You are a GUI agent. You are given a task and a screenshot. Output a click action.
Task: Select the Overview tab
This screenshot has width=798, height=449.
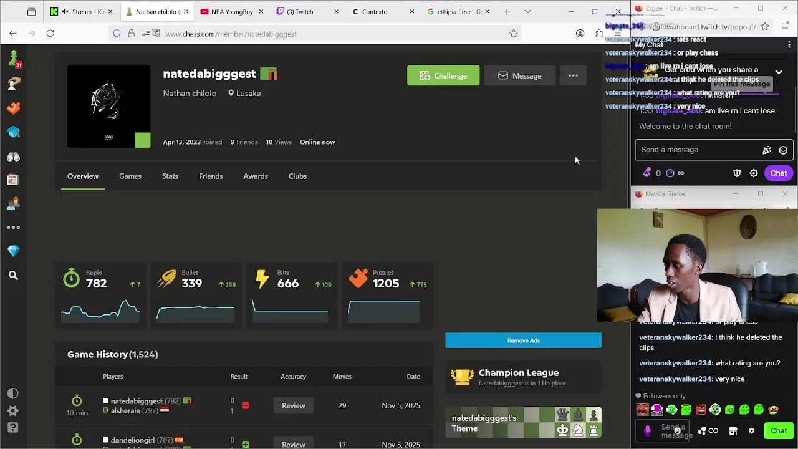click(x=83, y=176)
